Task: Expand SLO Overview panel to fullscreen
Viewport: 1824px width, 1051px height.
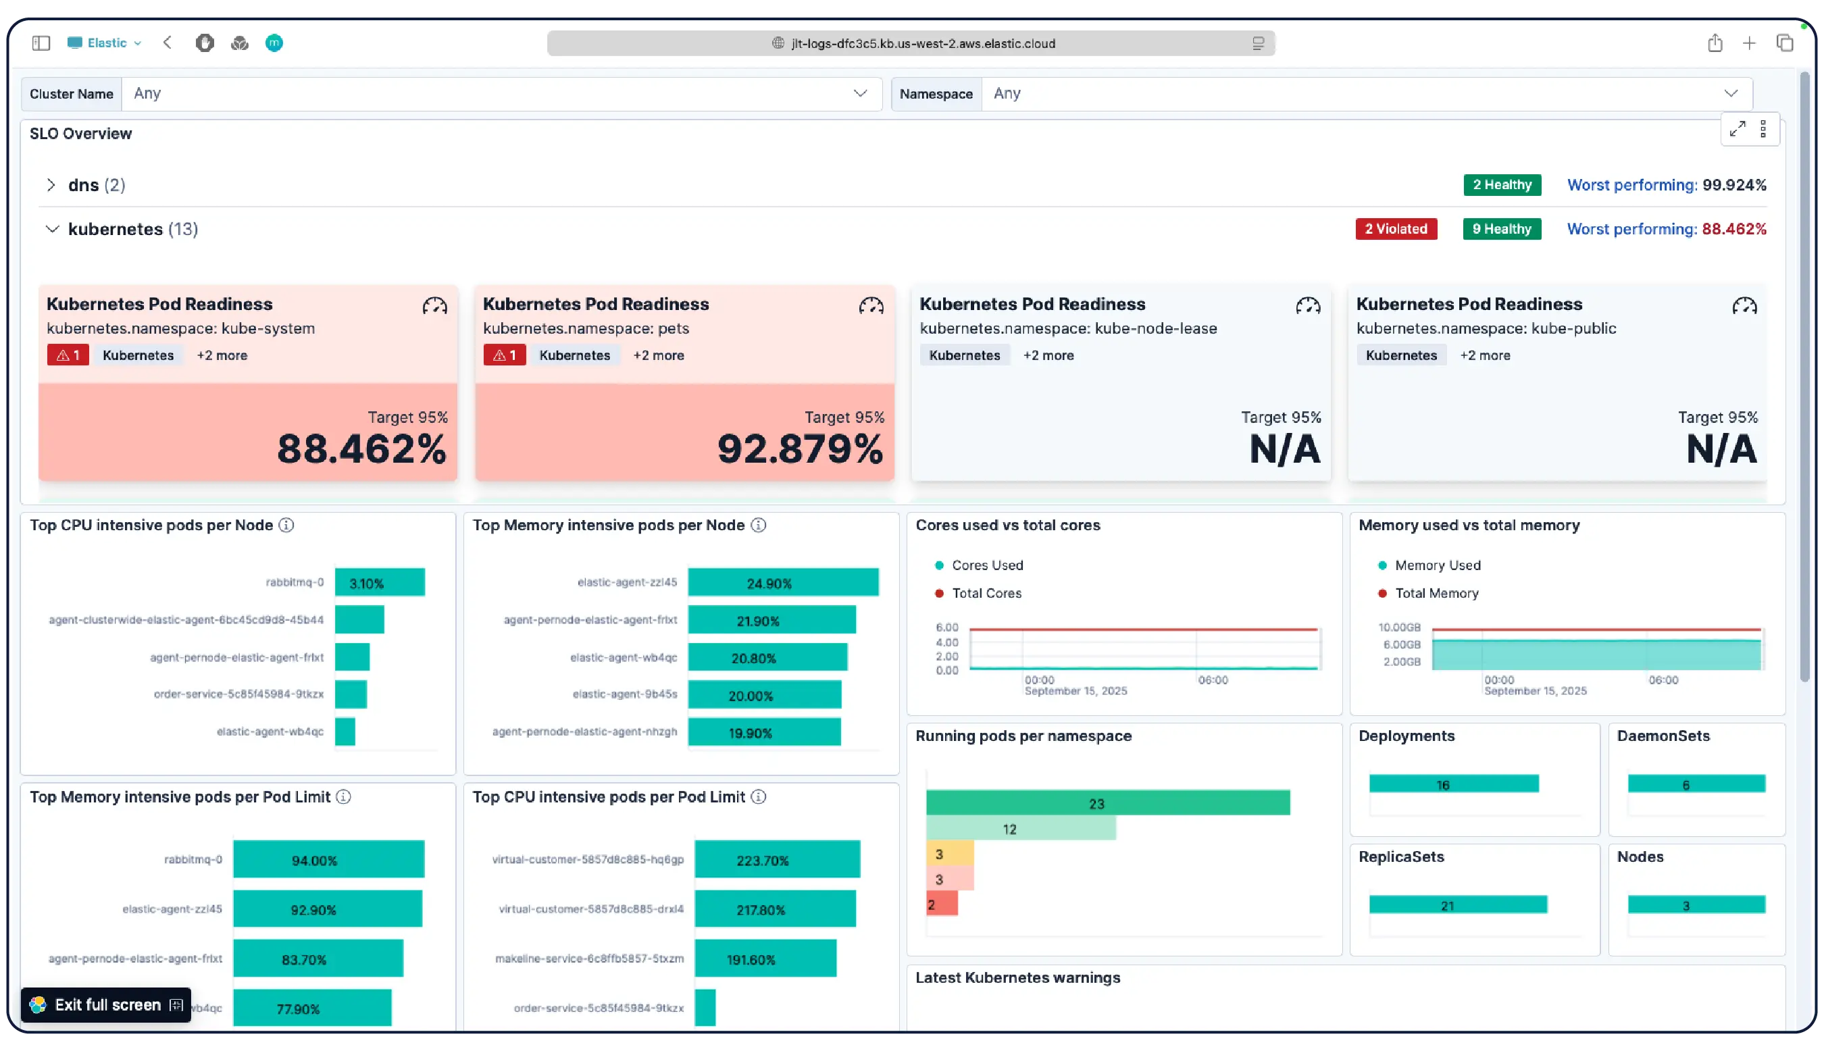Action: pos(1738,128)
